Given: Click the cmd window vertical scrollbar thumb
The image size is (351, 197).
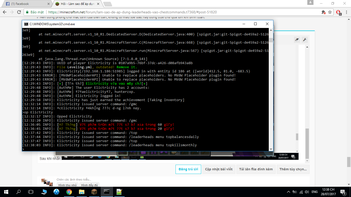Looking at the screenshot, I should click(271, 40).
